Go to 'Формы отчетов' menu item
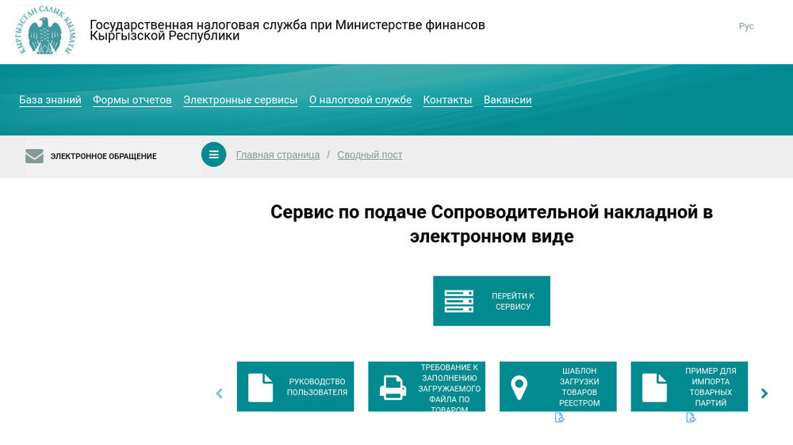The width and height of the screenshot is (793, 445). click(x=132, y=100)
